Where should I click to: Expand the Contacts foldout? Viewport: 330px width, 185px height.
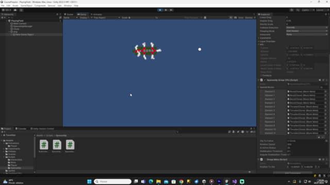(x=261, y=76)
